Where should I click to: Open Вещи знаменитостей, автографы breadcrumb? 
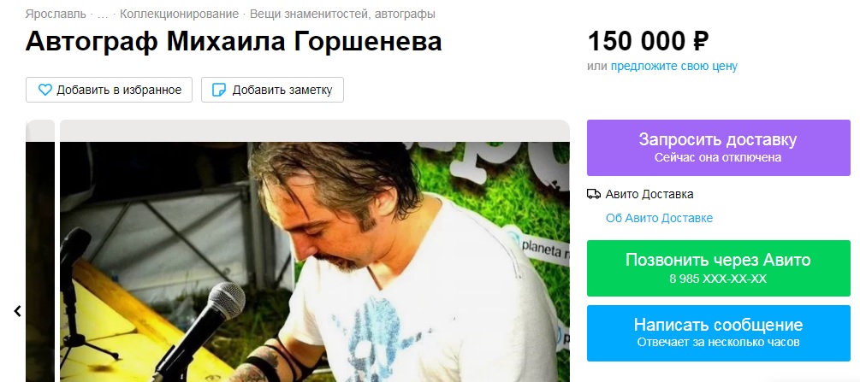pyautogui.click(x=343, y=15)
